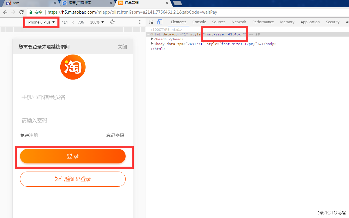Select the html element line
Image resolution: width=349 pixels, height=218 pixels.
[247, 34]
